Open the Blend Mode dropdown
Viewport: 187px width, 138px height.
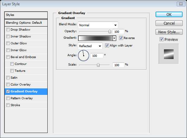(x=98, y=25)
